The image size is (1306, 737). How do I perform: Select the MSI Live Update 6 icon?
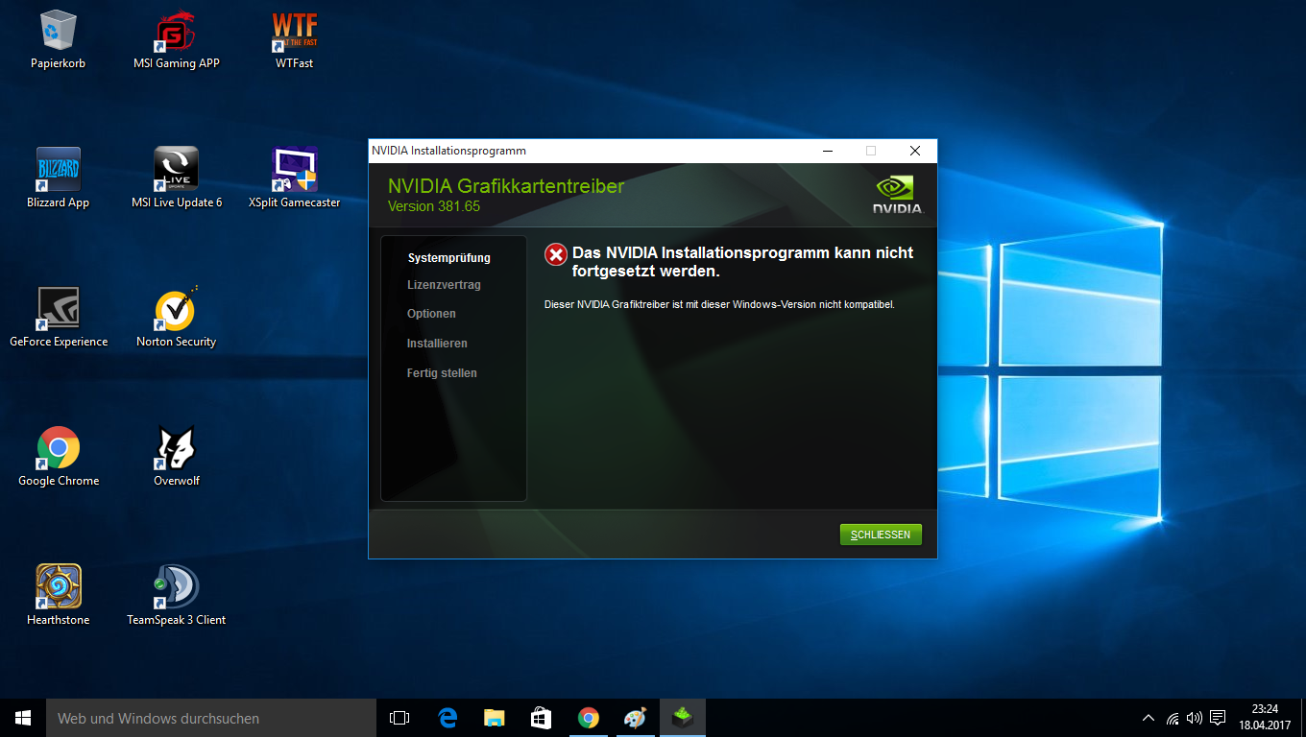pyautogui.click(x=177, y=179)
